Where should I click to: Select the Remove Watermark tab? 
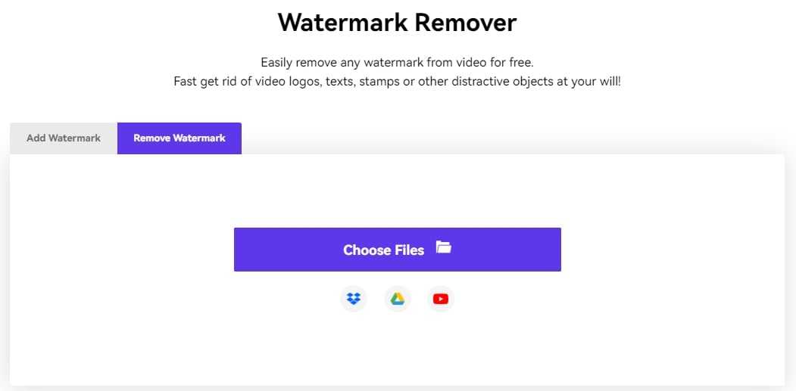click(x=179, y=138)
